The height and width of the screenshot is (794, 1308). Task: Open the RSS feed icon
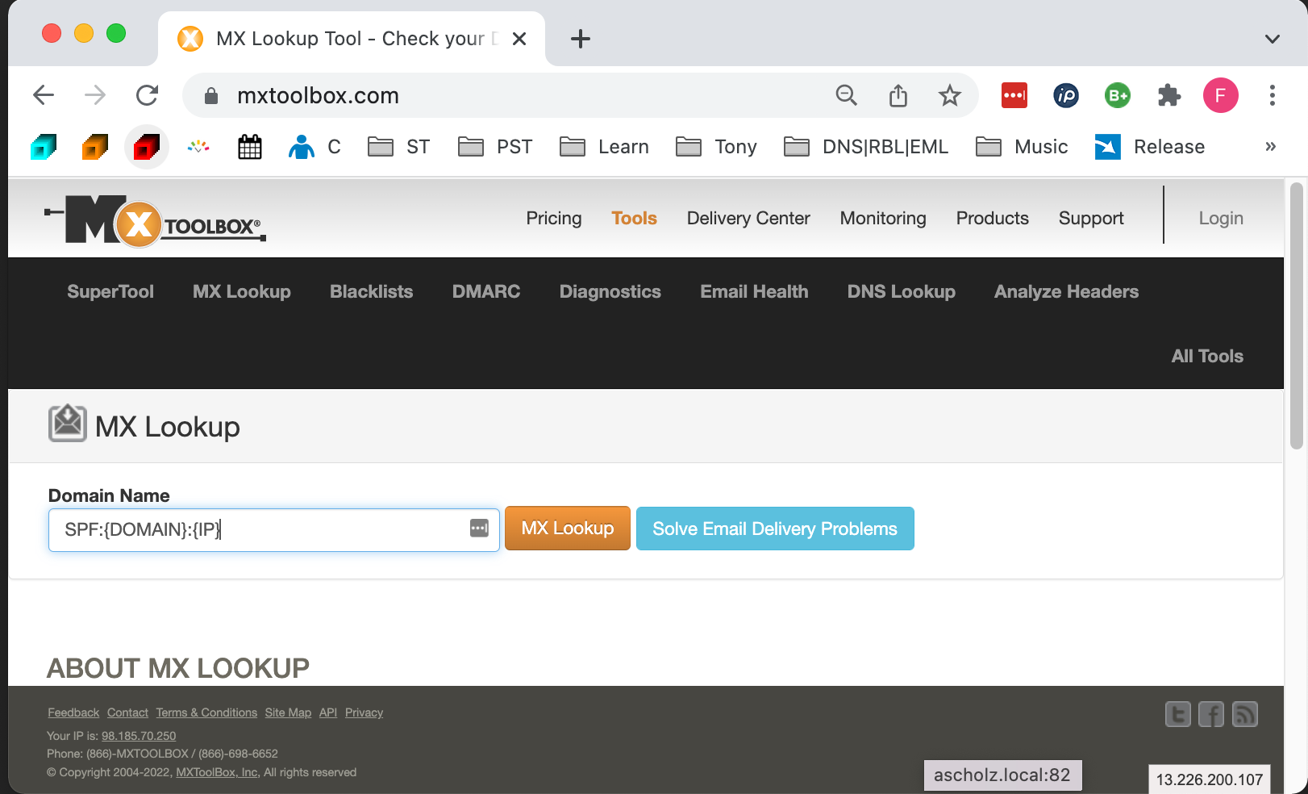point(1244,714)
